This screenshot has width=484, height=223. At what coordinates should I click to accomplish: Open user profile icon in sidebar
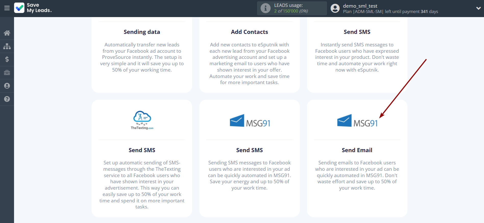pos(7,86)
